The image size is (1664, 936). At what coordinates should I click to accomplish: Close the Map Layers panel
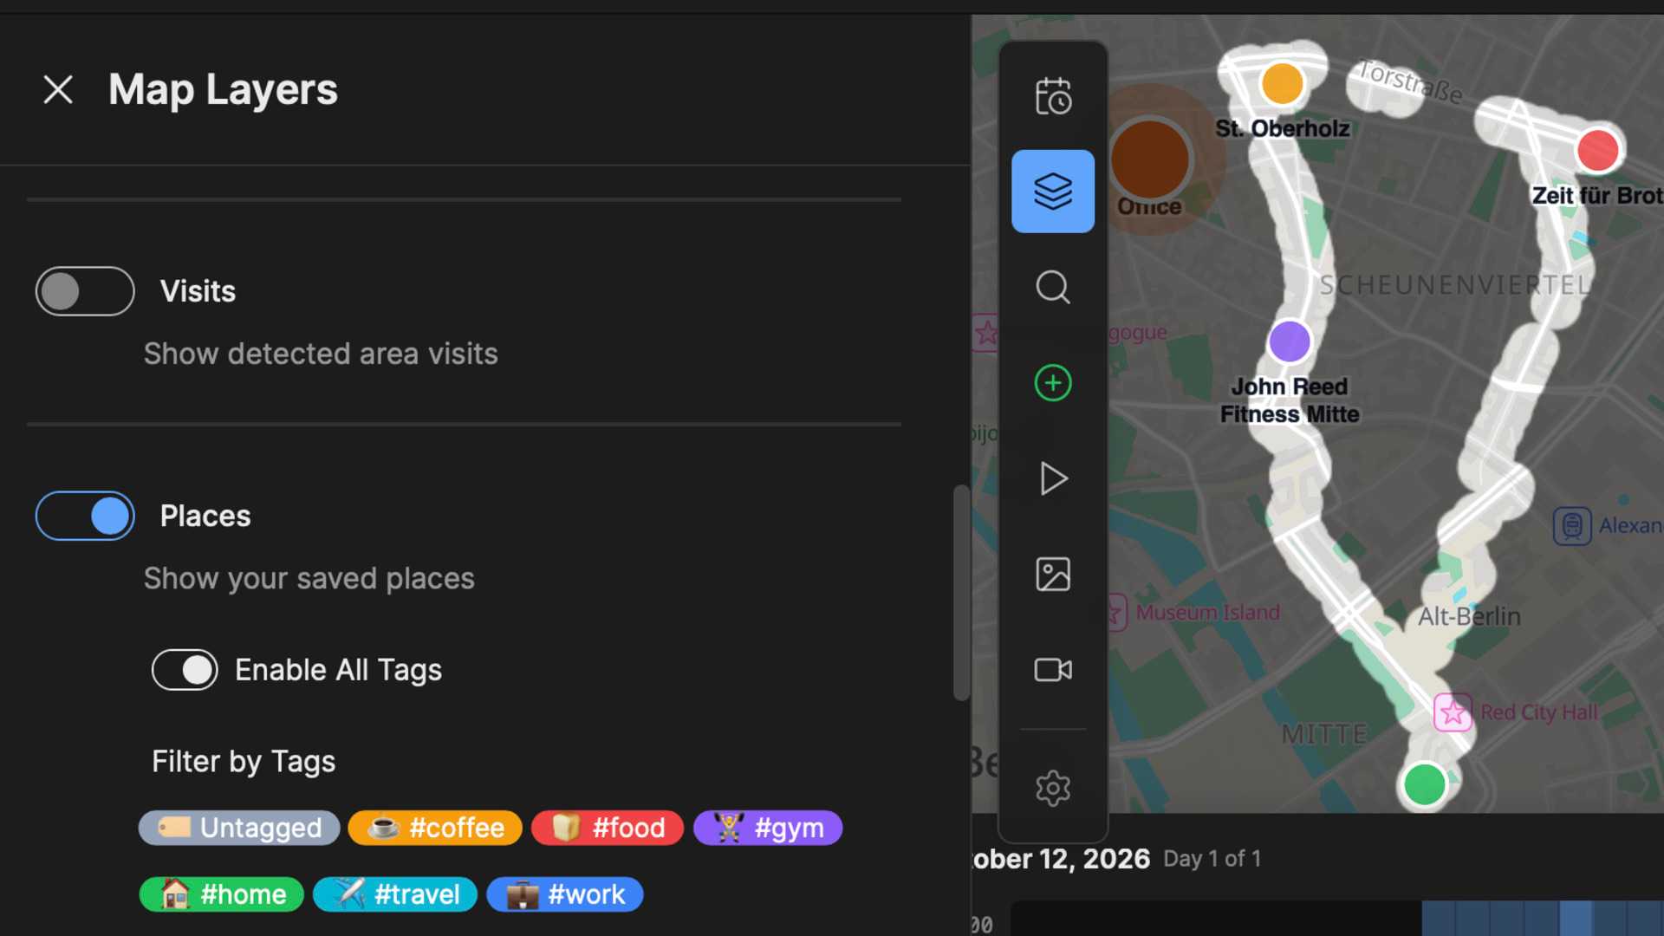[x=58, y=89]
